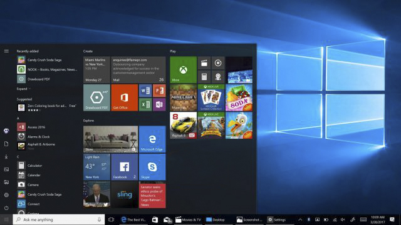Screen dimensions: 401x225
Task: Expand the Recently added list
Action: tap(24, 89)
